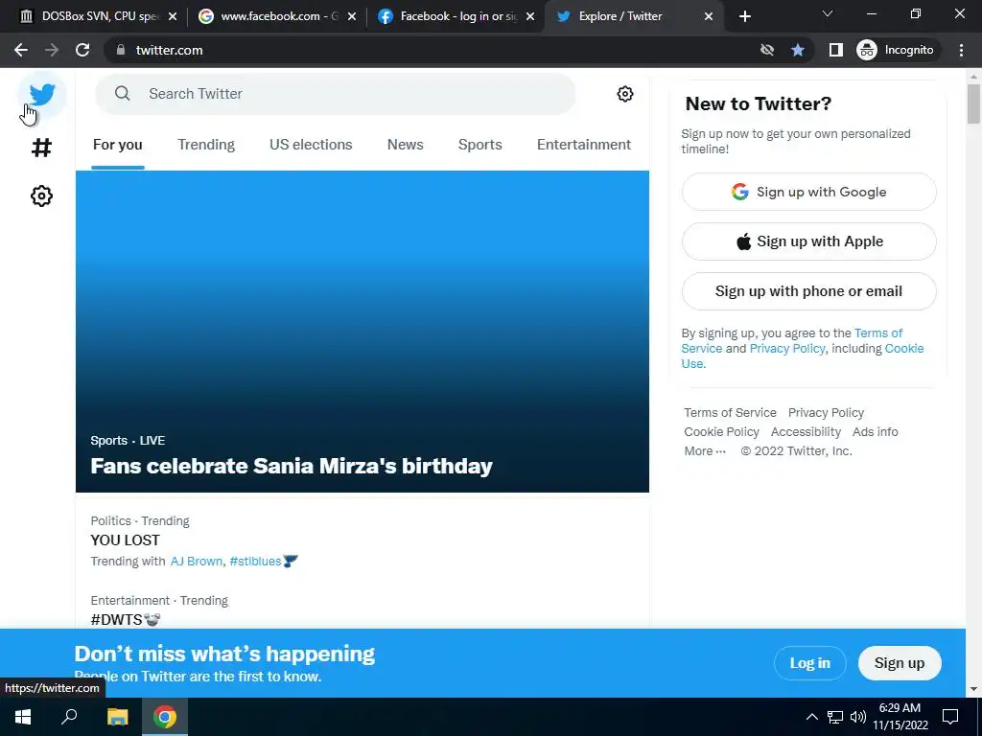The image size is (982, 736).
Task: Open Privacy Policy link in signup text
Action: pyautogui.click(x=787, y=349)
